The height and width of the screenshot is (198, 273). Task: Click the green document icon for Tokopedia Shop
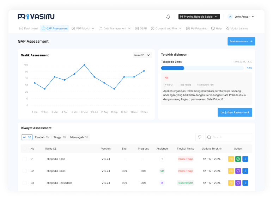(238, 159)
